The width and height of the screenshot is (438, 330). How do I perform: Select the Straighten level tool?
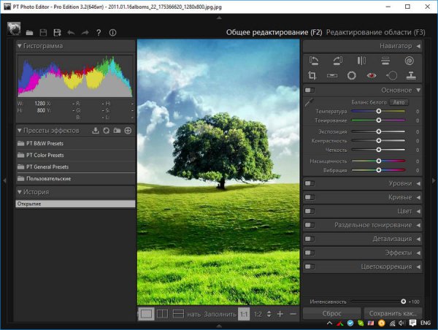pos(332,75)
